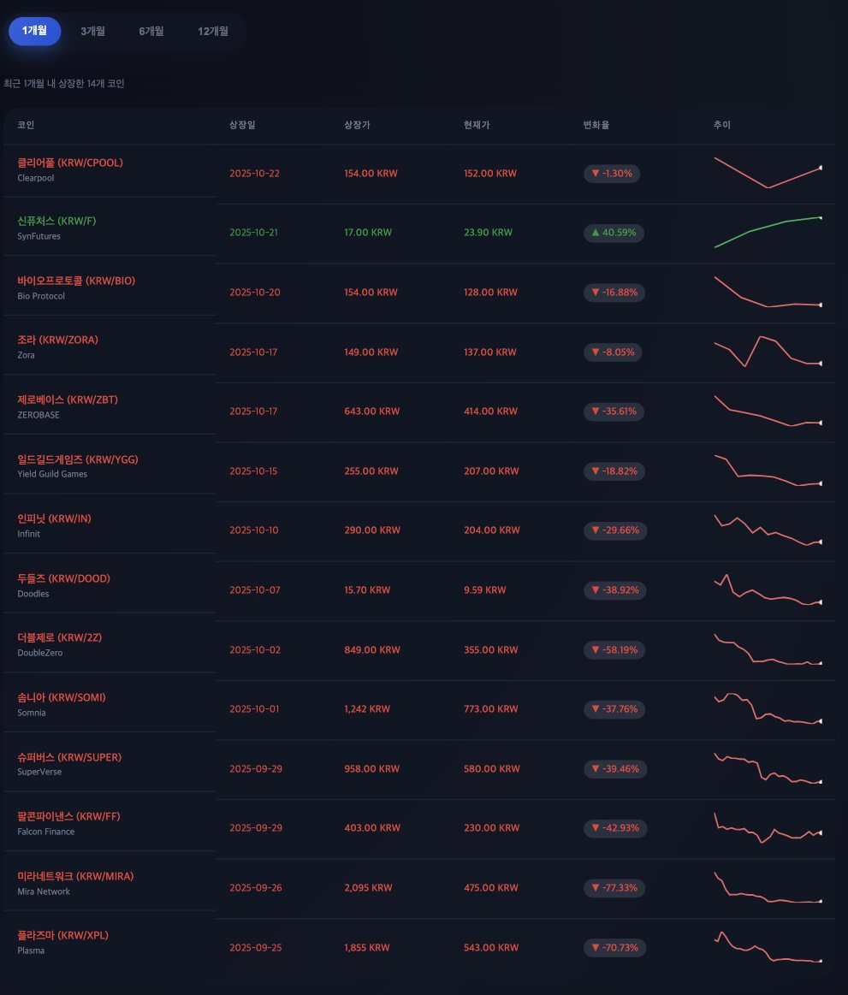Open 팔콘파이낸스 (KRW/FF) coin
This screenshot has height=995, width=848.
tap(68, 816)
